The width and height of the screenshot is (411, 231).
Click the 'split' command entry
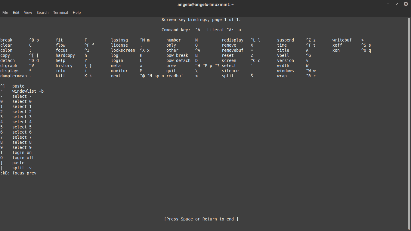point(227,76)
